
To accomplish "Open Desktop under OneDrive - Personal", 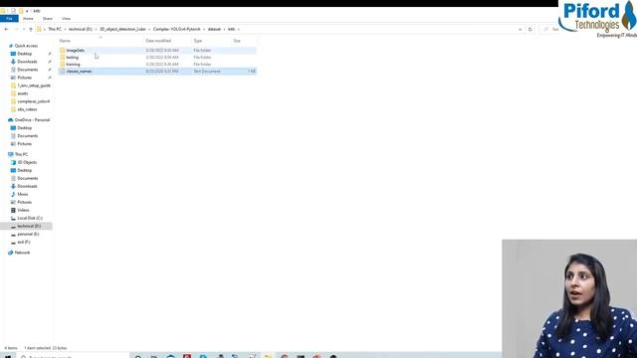I will [24, 128].
